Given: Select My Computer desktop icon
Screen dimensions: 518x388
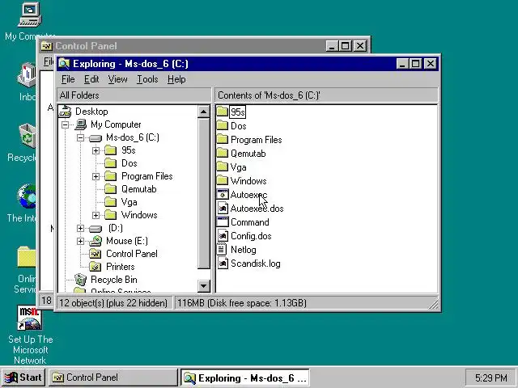Looking at the screenshot, I should tap(29, 15).
